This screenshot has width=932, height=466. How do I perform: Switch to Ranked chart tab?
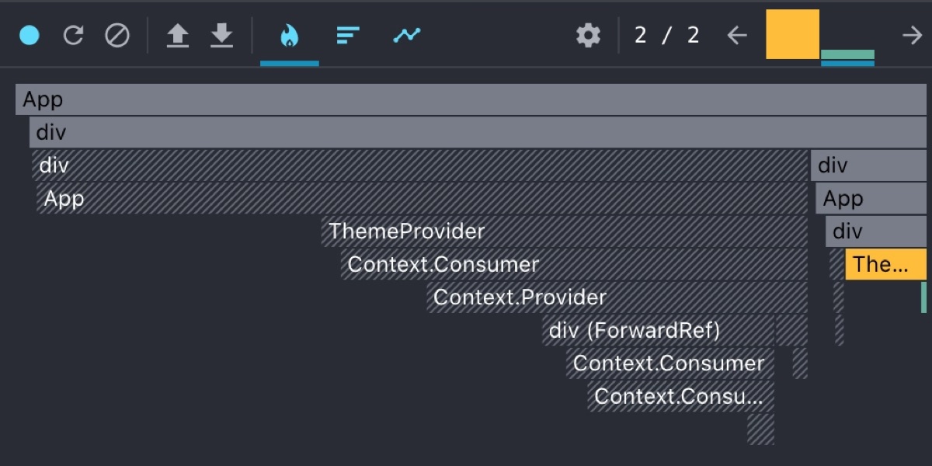348,35
